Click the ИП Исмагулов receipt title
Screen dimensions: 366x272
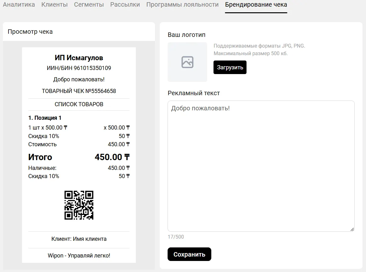79,58
